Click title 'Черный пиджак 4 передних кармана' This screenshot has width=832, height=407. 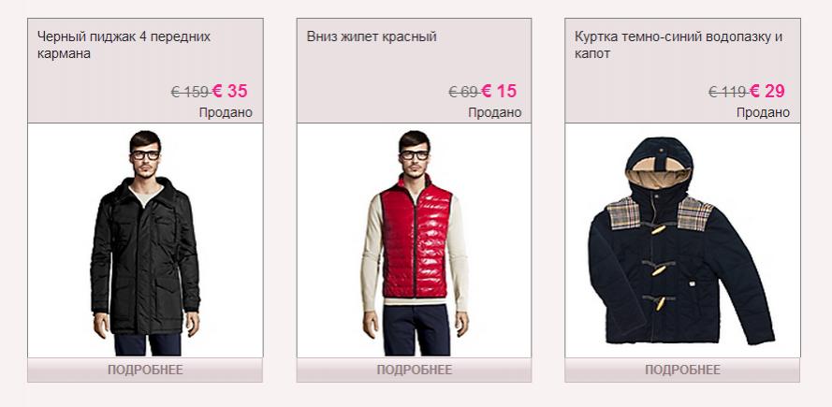[x=124, y=45]
